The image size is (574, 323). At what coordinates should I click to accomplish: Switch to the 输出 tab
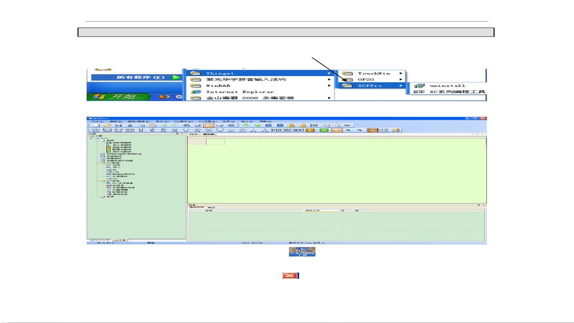tap(212, 207)
